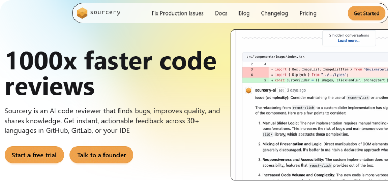Viewport: 388px width, 194px height.
Task: Click Mixing of Presentation and Logic item
Action: (x=323, y=147)
